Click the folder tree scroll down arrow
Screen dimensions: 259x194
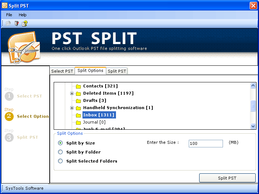point(253,126)
